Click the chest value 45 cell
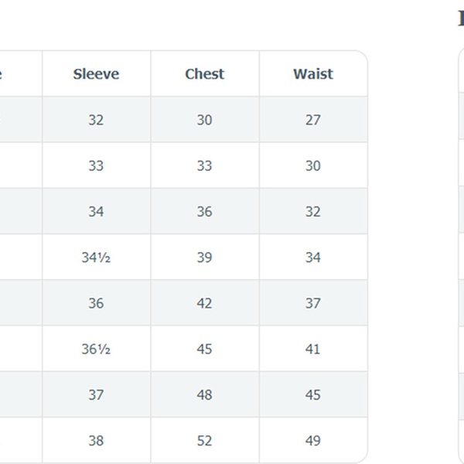 [x=204, y=349]
